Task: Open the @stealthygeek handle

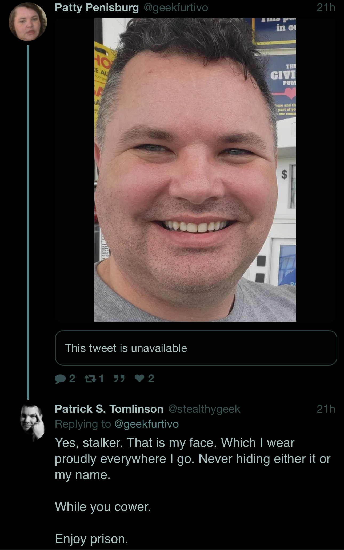Action: click(204, 409)
